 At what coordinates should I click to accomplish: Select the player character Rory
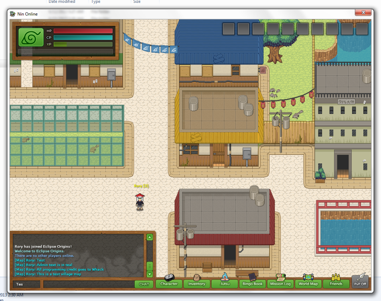click(139, 203)
